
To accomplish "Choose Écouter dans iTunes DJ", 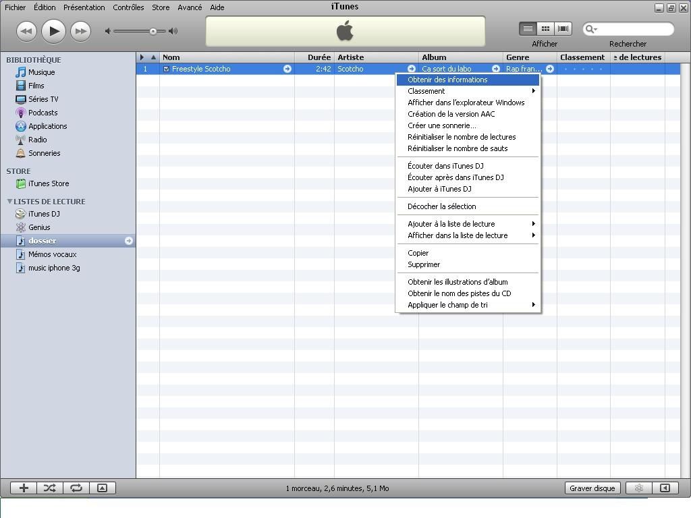I will point(468,166).
